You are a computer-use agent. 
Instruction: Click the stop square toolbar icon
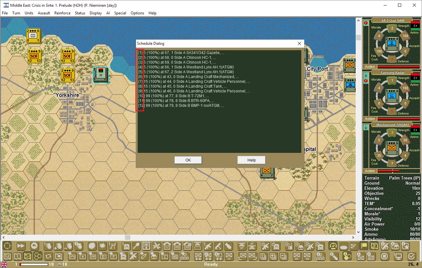(385, 256)
